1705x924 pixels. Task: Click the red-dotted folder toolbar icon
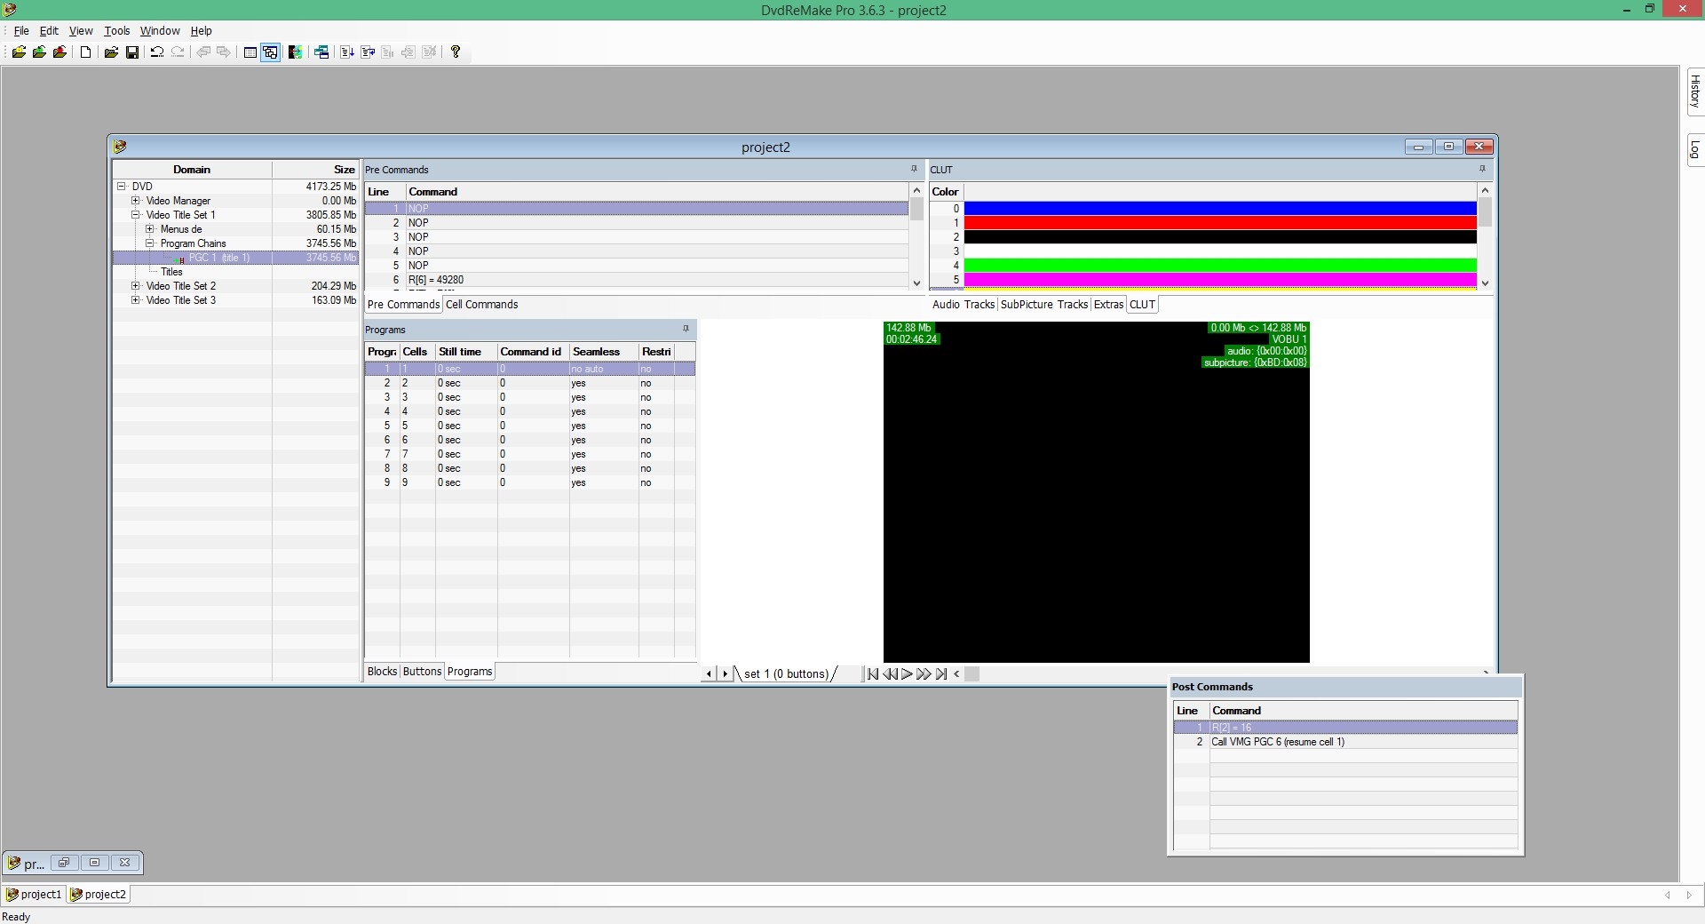pos(59,52)
